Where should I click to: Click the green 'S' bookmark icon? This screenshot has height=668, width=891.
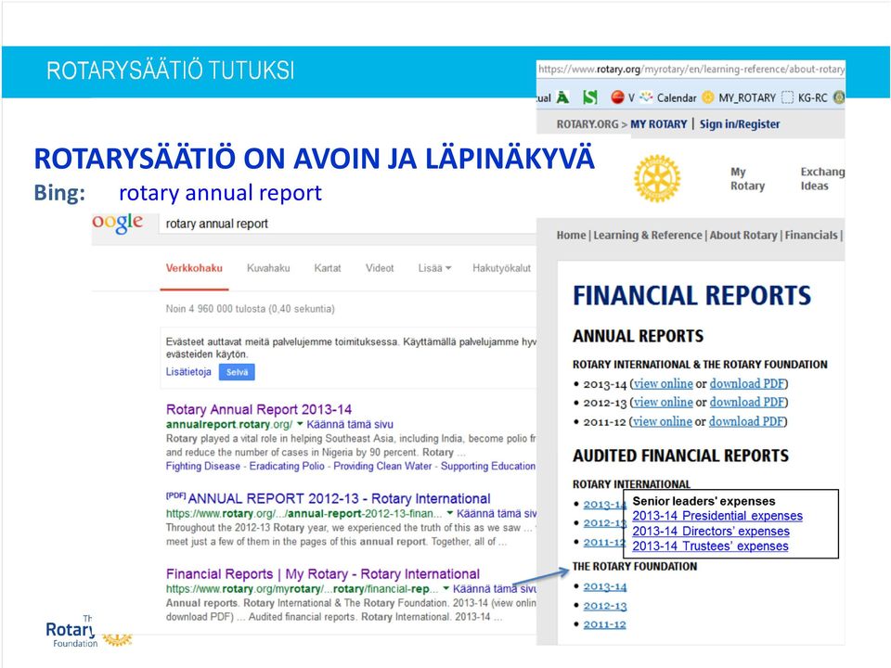point(590,97)
